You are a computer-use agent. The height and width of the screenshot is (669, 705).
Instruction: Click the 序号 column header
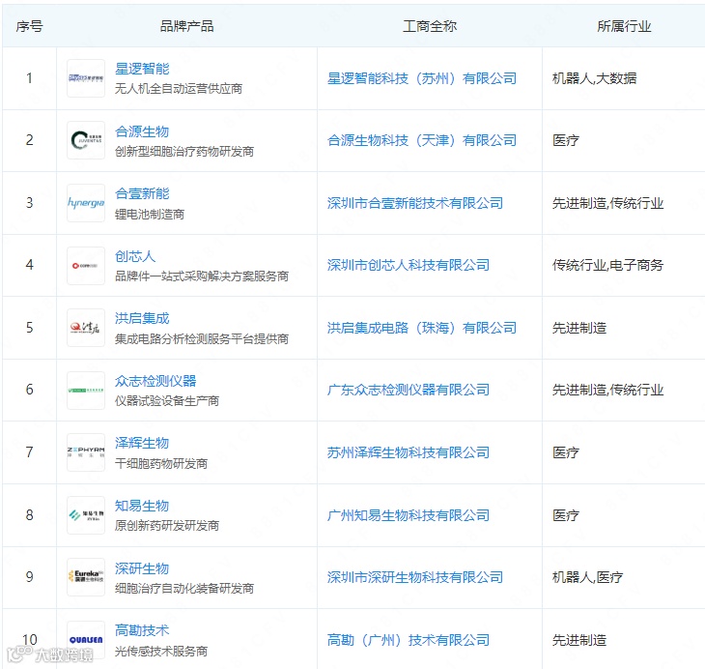click(29, 26)
